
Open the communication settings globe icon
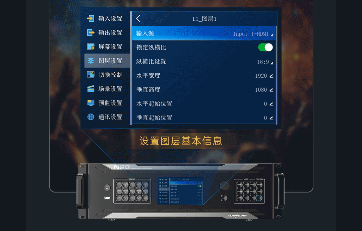pyautogui.click(x=91, y=117)
